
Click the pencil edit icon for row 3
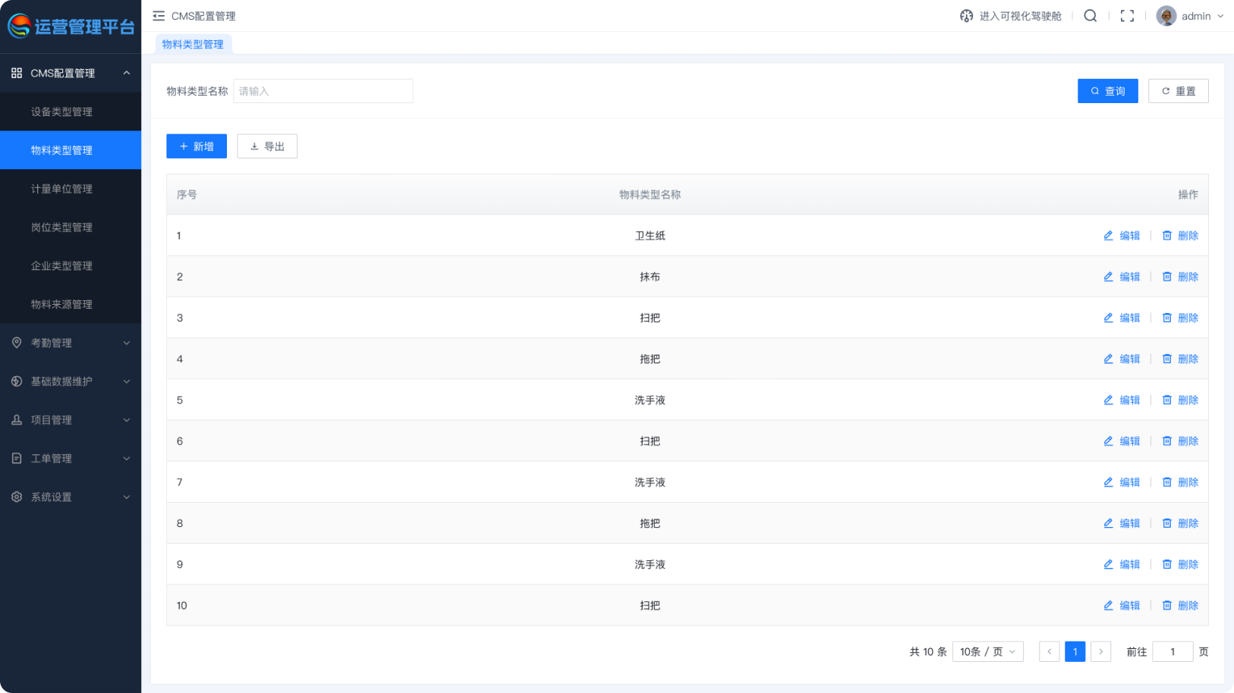tap(1109, 318)
